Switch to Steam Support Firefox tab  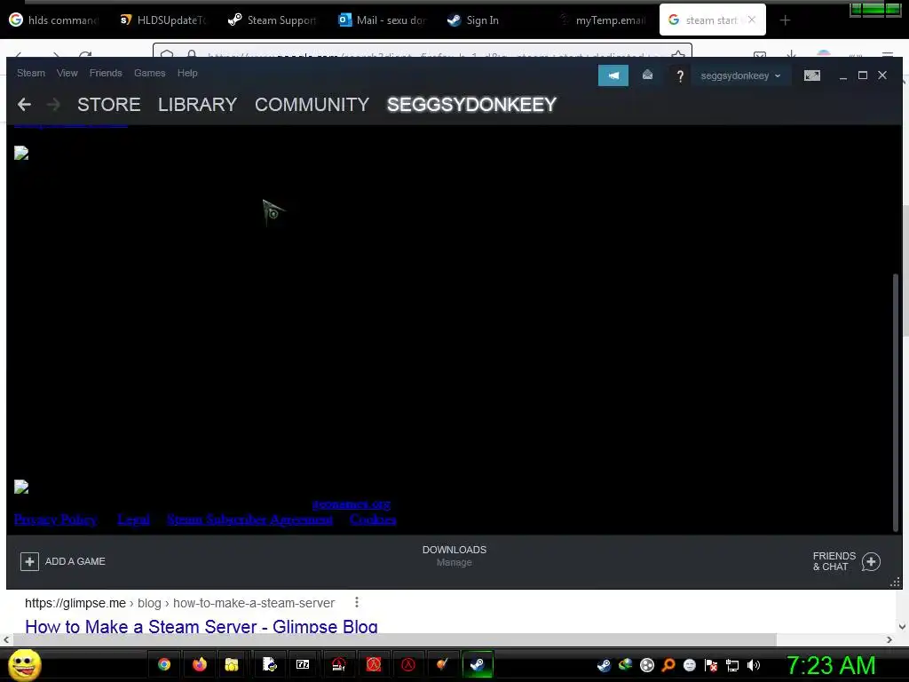click(x=273, y=20)
